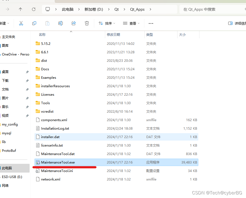Select the ESD-USB (E:) drive in sidebar
Image resolution: width=246 pixels, height=198 pixels.
(12, 177)
